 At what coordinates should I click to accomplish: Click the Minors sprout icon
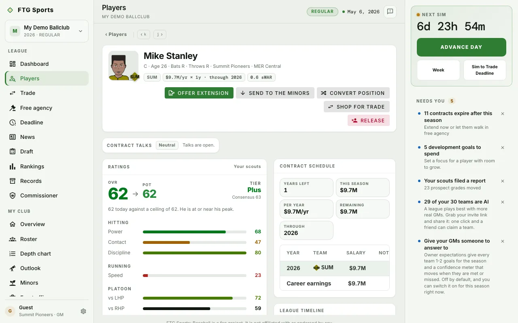pyautogui.click(x=13, y=283)
